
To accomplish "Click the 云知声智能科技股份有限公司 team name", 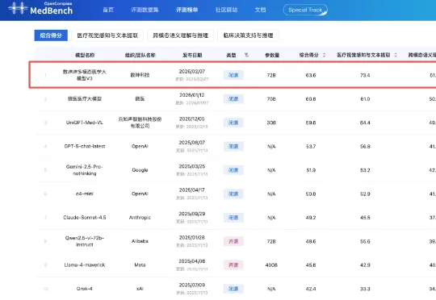I will (x=140, y=123).
